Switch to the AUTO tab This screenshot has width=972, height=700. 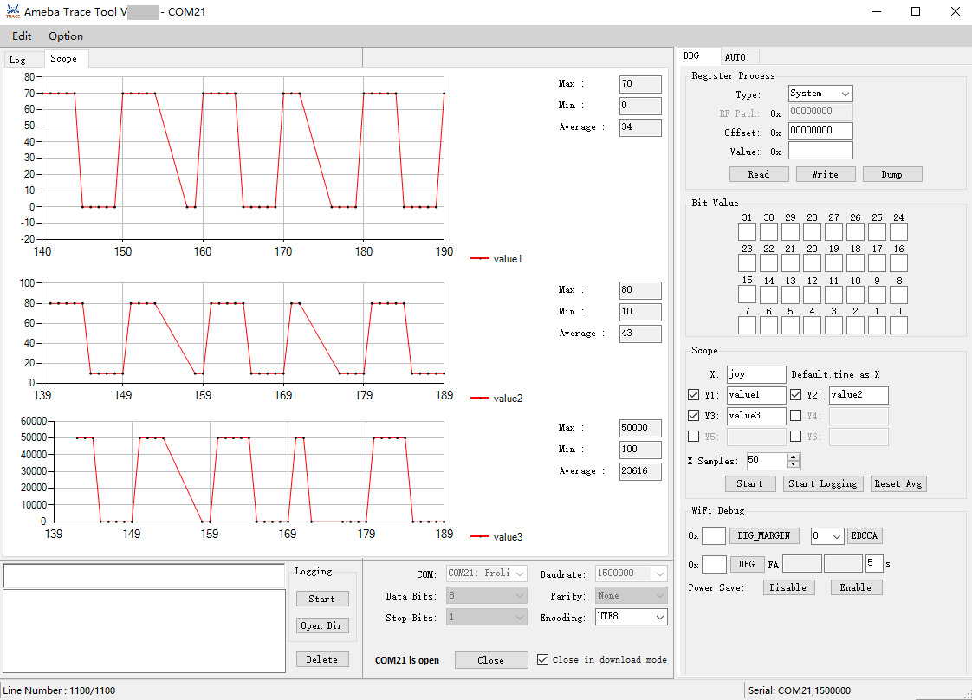point(735,57)
